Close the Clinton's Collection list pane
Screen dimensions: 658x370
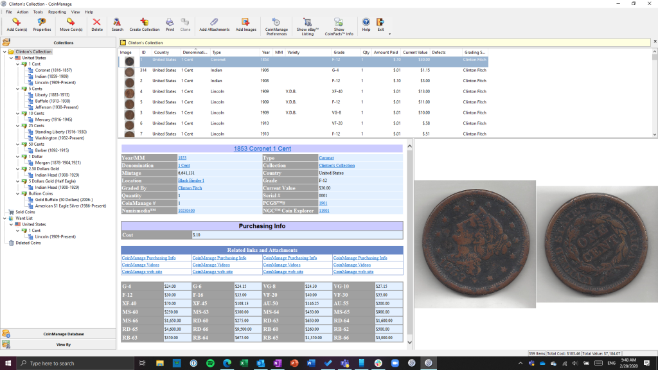point(655,42)
